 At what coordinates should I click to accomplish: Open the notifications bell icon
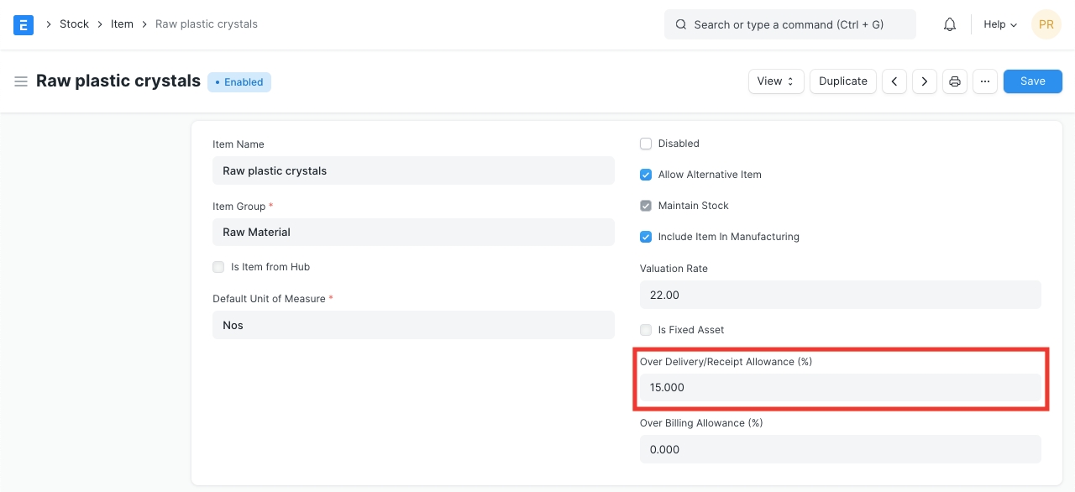pos(950,24)
